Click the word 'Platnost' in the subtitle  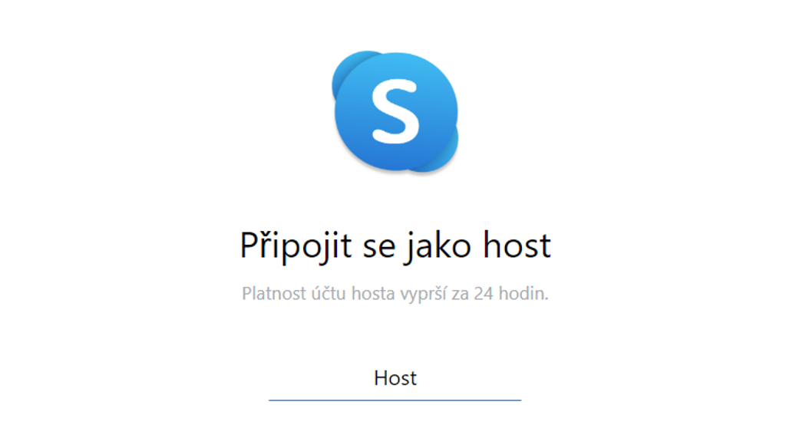[274, 293]
